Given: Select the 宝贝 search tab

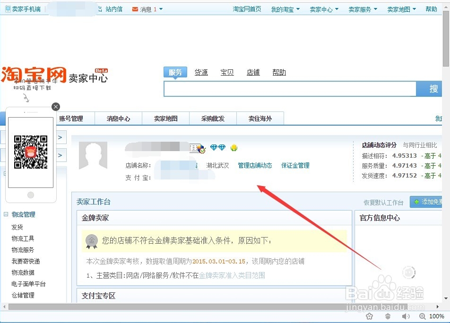Looking at the screenshot, I should tap(227, 72).
